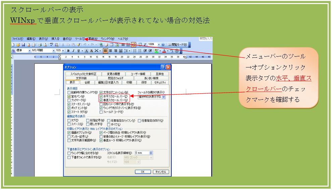
Task: Uncheck the 蛍光ペン checkbox
Action: tap(69, 96)
